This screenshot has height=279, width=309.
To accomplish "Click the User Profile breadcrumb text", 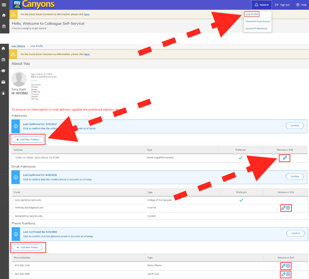I will 36,46.
